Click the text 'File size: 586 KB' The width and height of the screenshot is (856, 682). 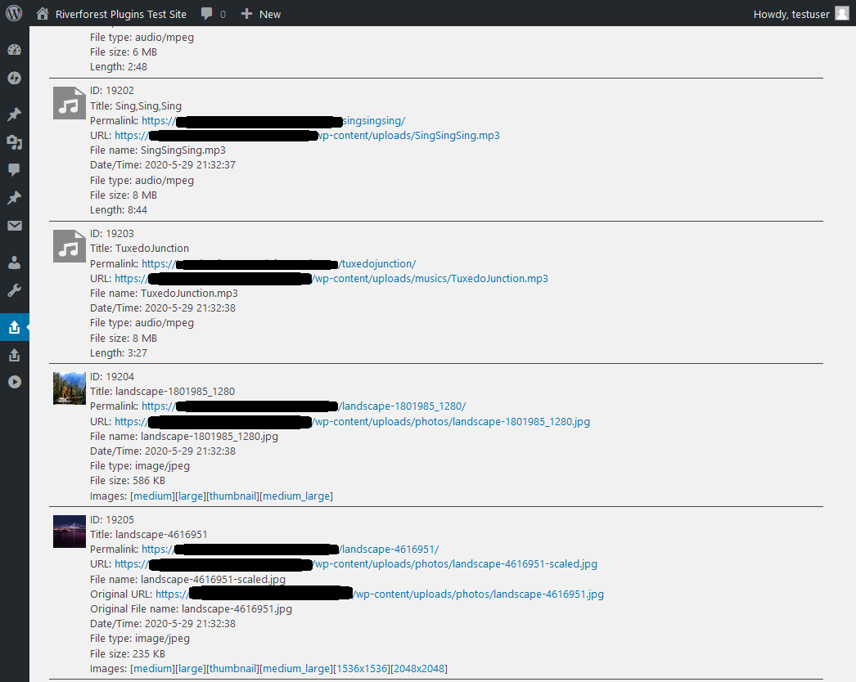tap(128, 481)
